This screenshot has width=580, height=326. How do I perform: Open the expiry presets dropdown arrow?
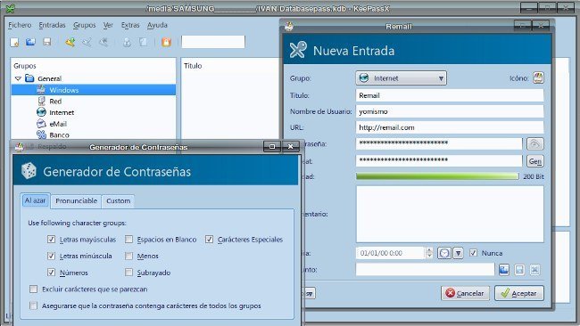[x=458, y=253]
